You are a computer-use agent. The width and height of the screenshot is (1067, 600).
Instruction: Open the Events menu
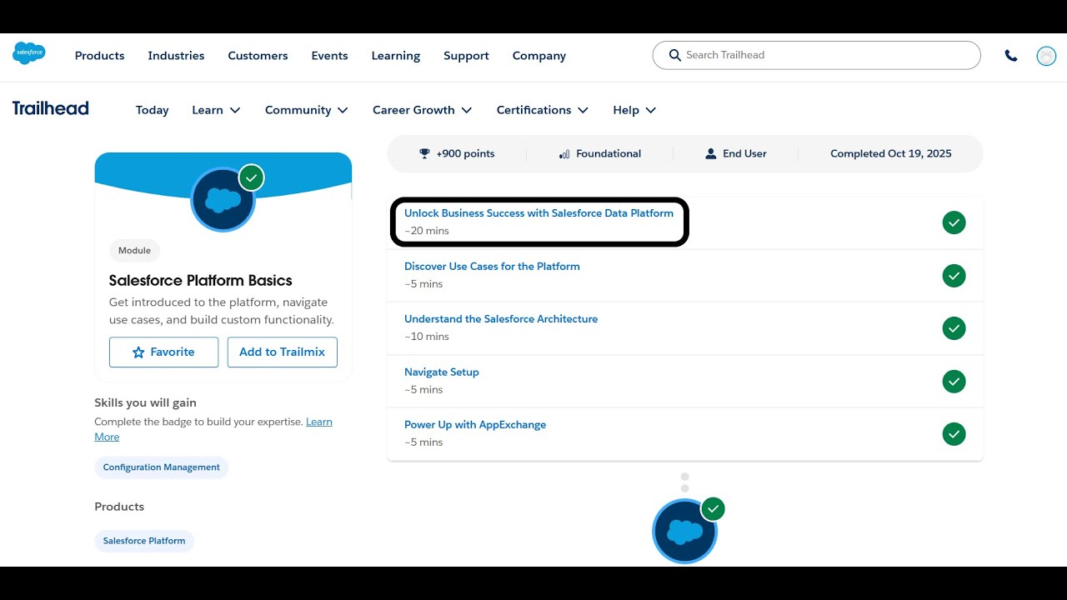[x=329, y=56]
